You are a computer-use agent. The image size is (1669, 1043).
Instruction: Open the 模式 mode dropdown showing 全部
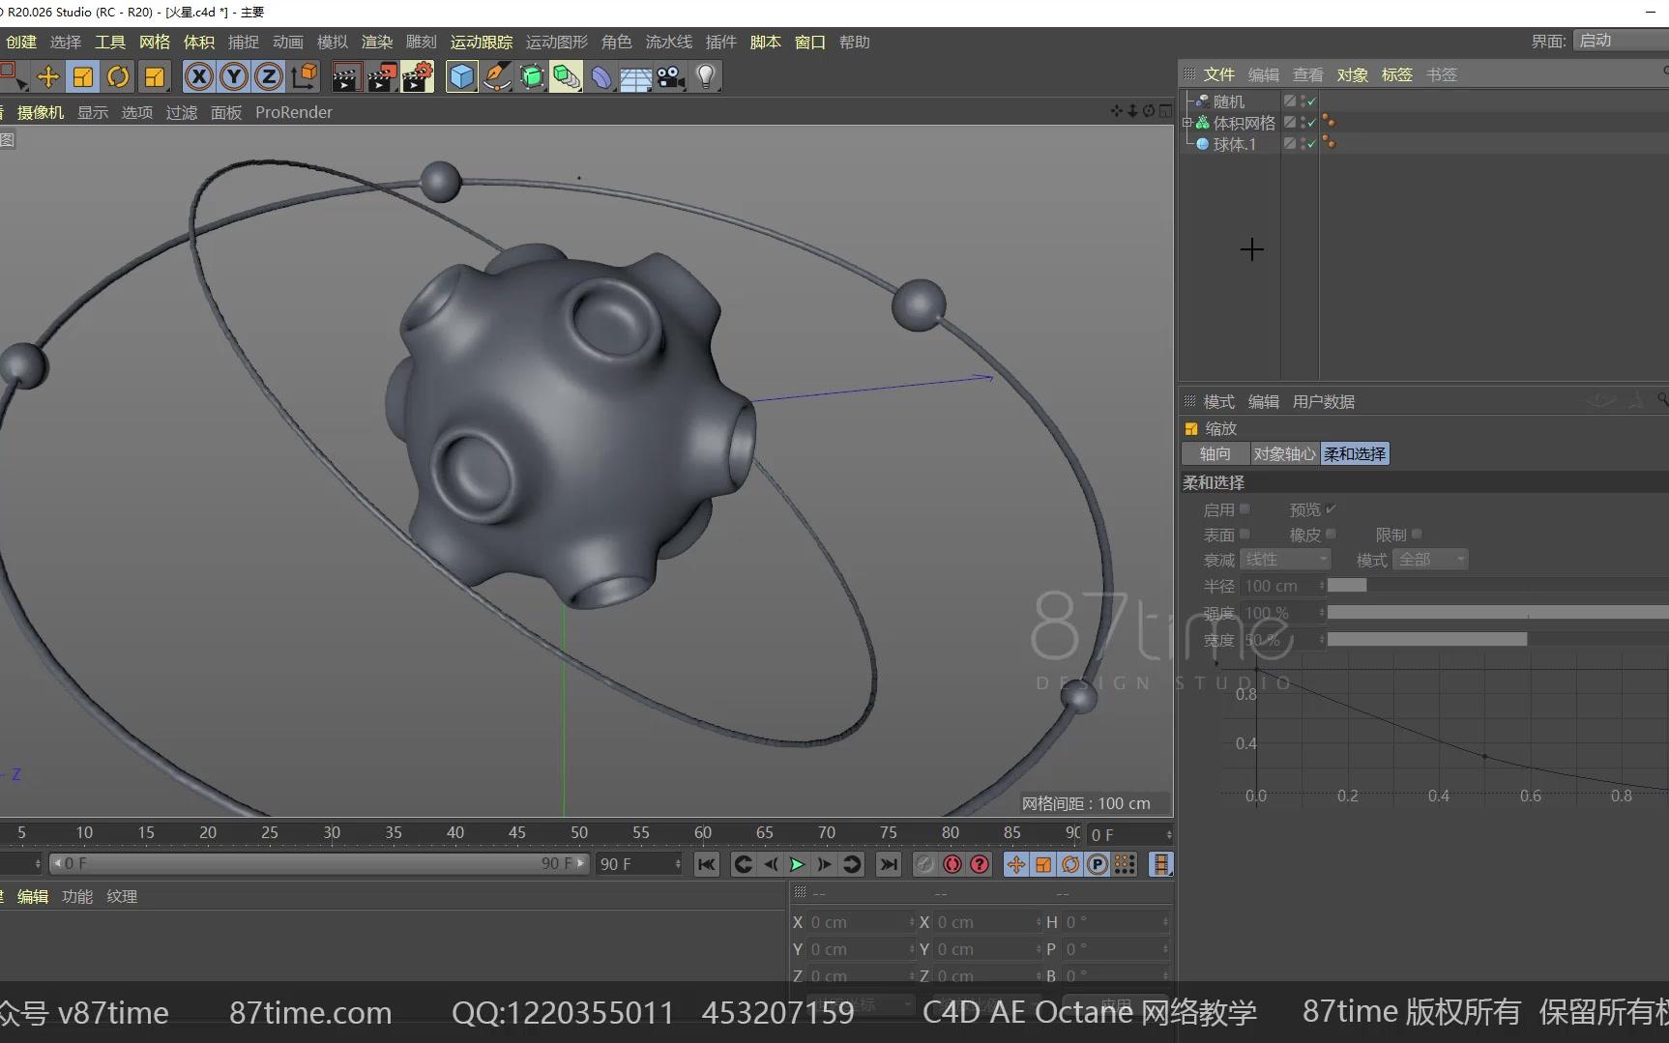(x=1430, y=560)
